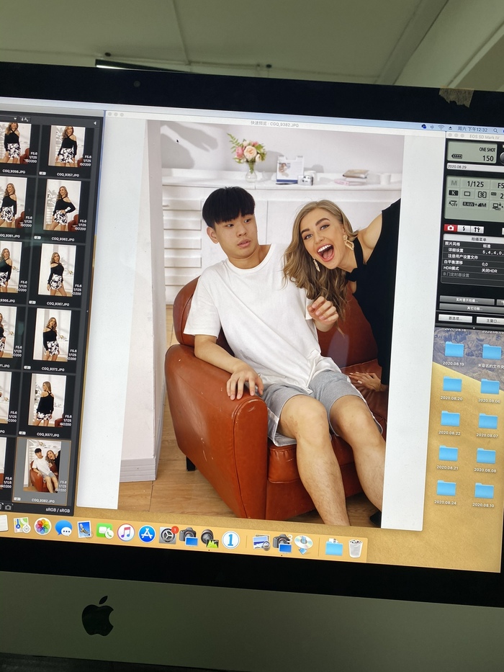Change the metering mode icon
The height and width of the screenshot is (672, 504).
[x=482, y=194]
